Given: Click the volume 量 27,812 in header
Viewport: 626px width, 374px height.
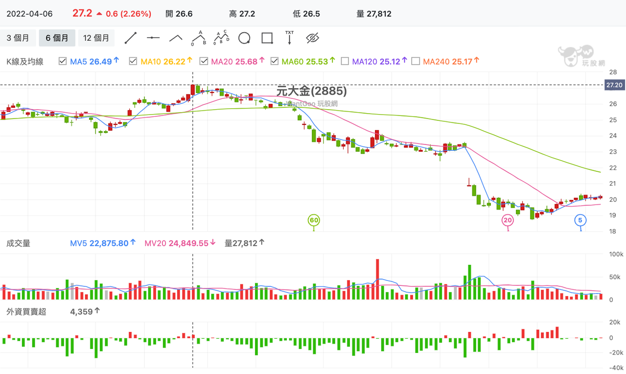Looking at the screenshot, I should (374, 14).
